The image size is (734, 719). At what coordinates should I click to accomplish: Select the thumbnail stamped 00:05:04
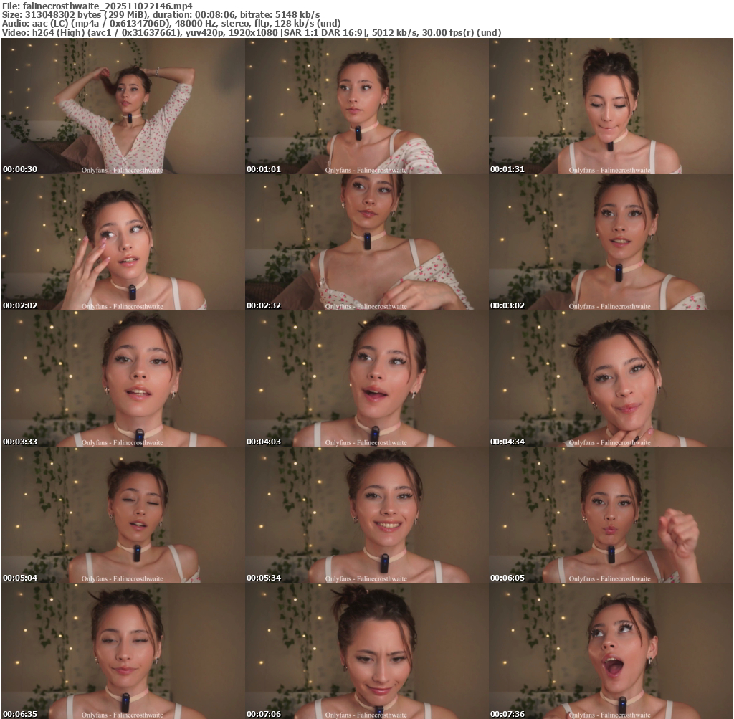tap(123, 515)
